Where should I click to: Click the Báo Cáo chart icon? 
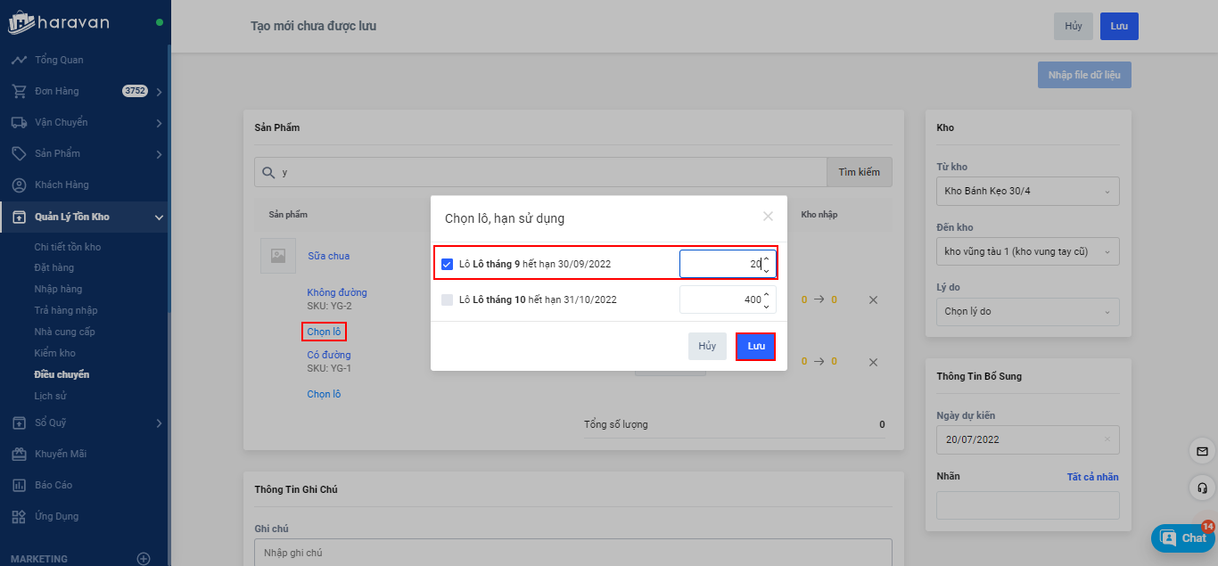click(x=19, y=485)
